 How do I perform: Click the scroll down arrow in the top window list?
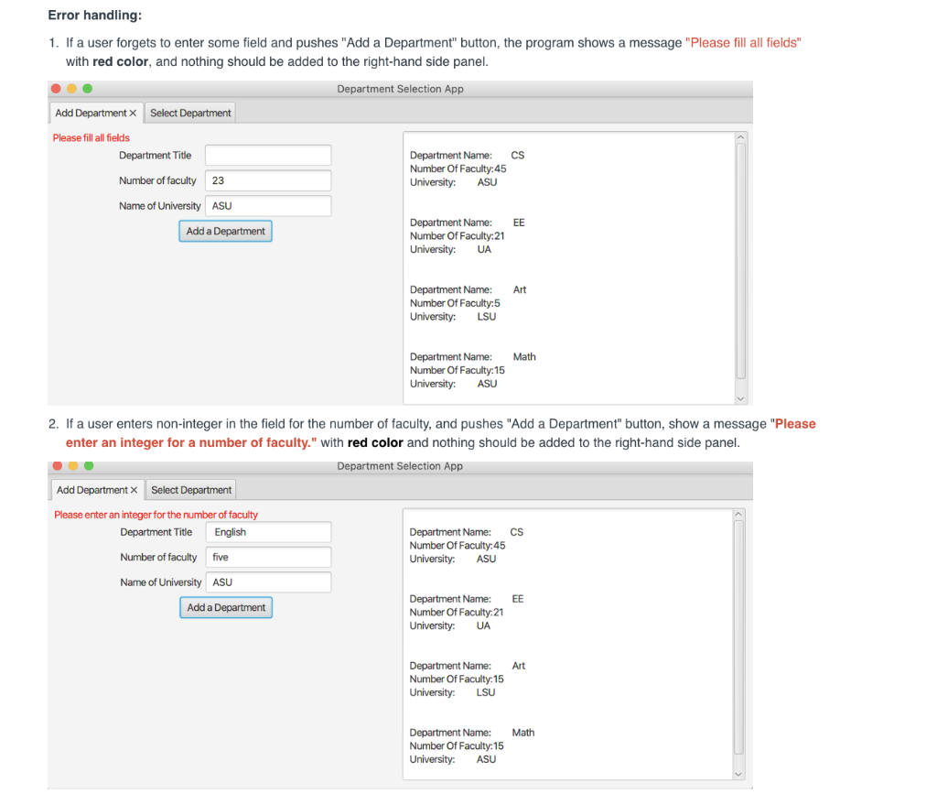pos(740,398)
